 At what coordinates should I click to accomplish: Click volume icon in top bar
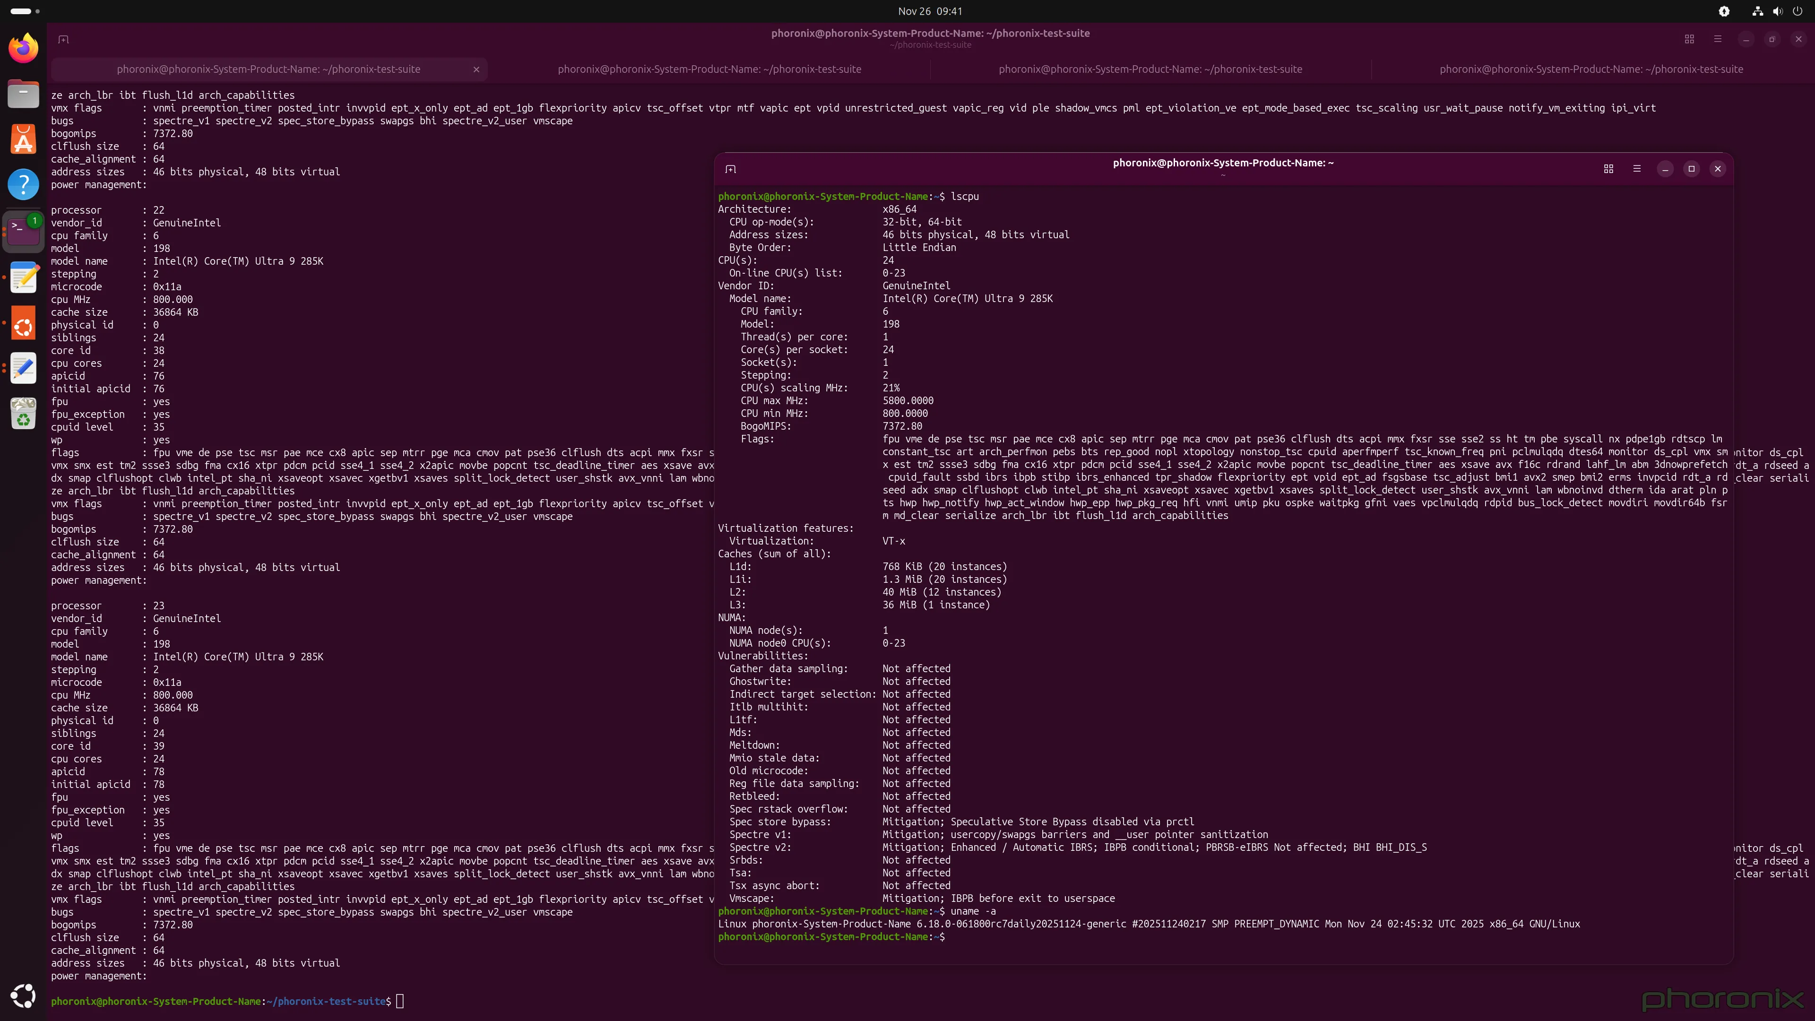(1778, 11)
